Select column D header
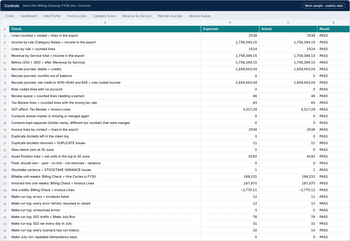Viewport: 350px width, 241px height. [x=333, y=22]
